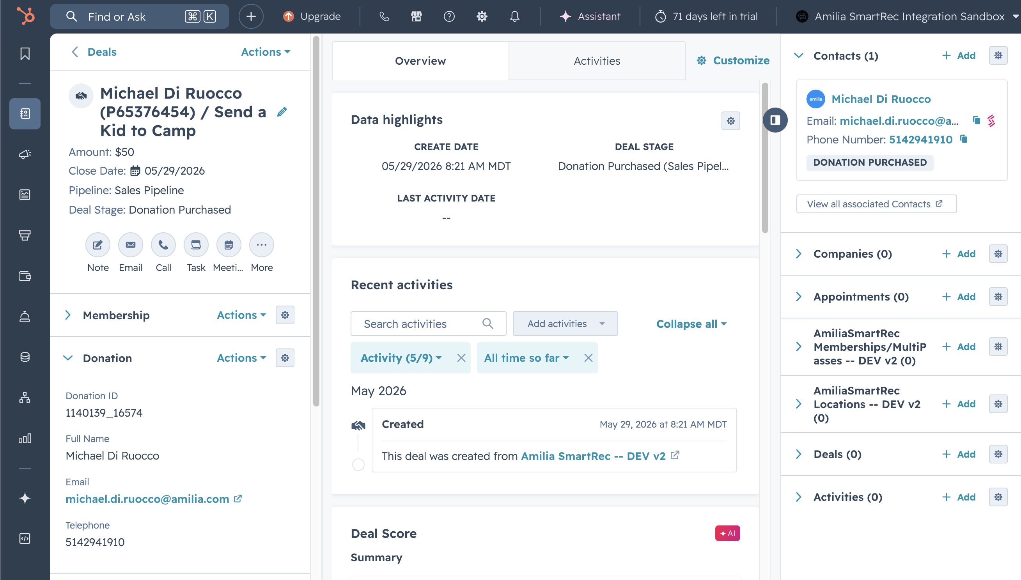Switch to the Activities tab
The image size is (1021, 580).
pos(597,60)
